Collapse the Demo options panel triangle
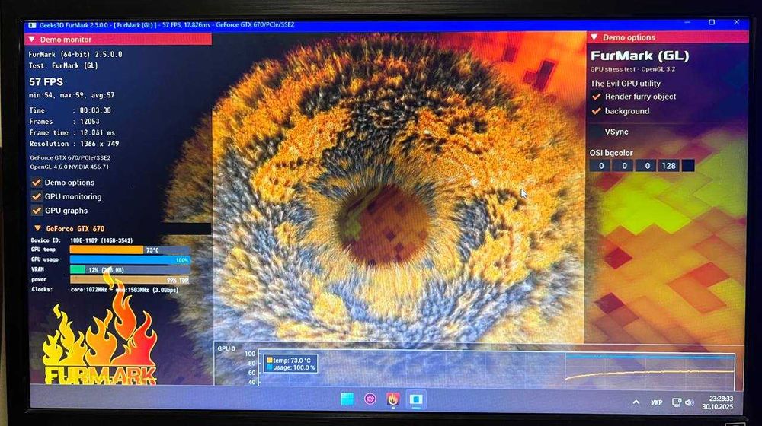The image size is (762, 426). (x=594, y=37)
